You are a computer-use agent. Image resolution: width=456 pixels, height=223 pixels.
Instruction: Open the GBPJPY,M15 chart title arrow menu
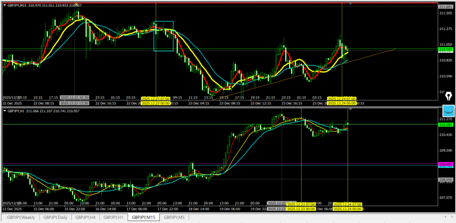click(5, 4)
